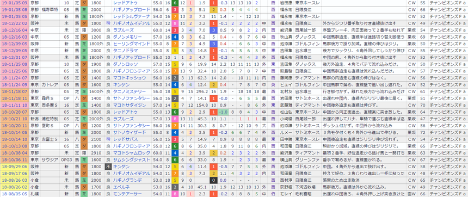Select the 18-12-22 02 race date cell
The height and width of the screenshot is (197, 468).
click(15, 23)
